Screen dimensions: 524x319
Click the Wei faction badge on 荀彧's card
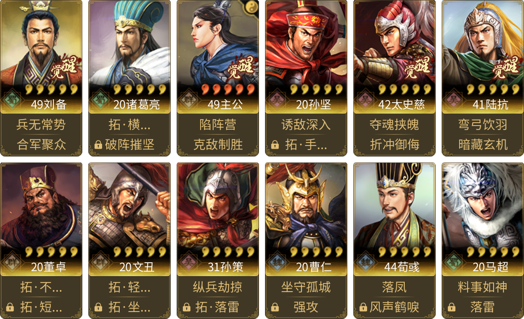pos(366,262)
